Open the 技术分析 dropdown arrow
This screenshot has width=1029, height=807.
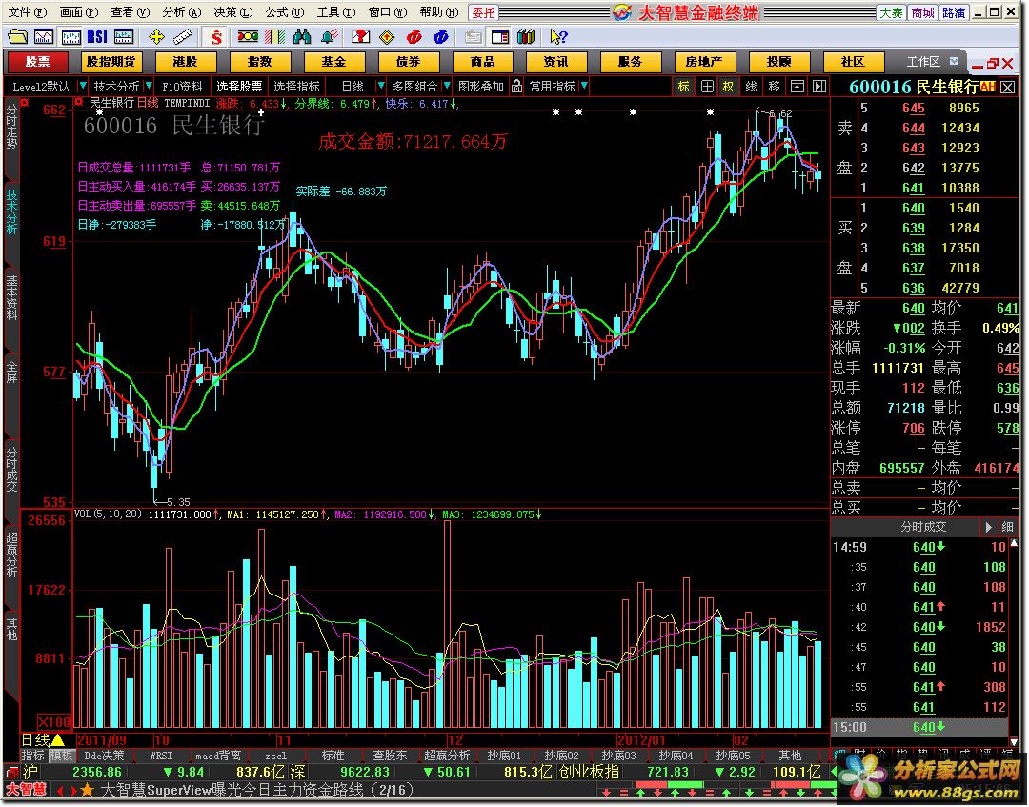click(149, 86)
